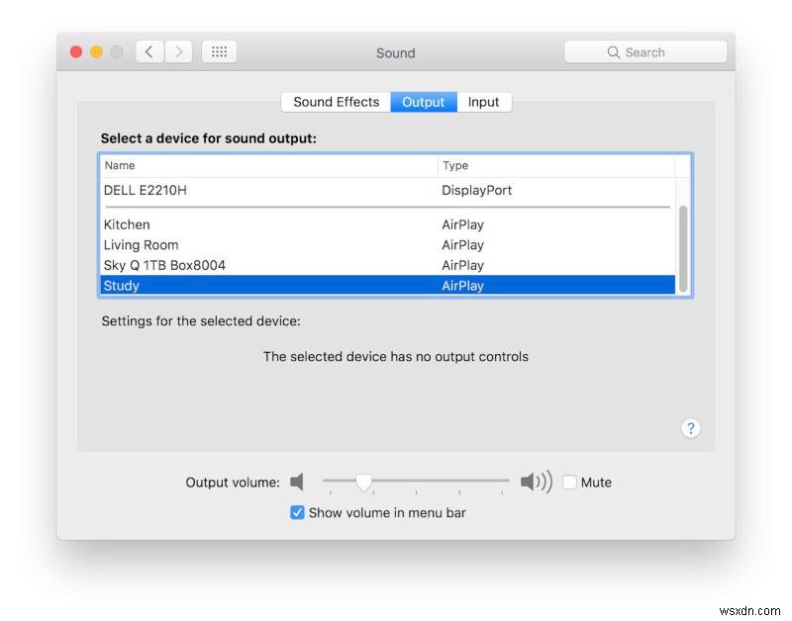Open Show All preferences grid icon

tap(219, 51)
